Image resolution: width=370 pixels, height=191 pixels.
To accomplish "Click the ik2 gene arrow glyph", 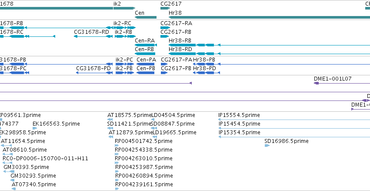I will click(x=124, y=8).
